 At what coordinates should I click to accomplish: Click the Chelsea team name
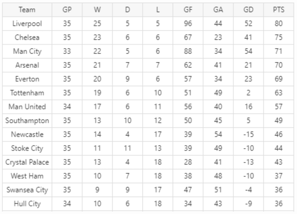[x=27, y=38]
